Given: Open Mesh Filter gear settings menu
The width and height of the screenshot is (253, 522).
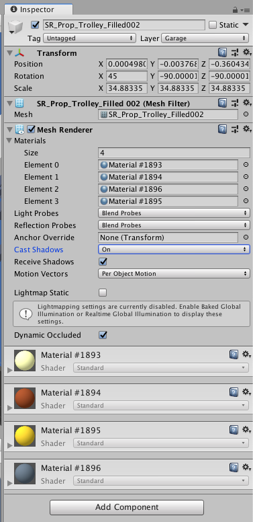Looking at the screenshot, I should click(247, 103).
